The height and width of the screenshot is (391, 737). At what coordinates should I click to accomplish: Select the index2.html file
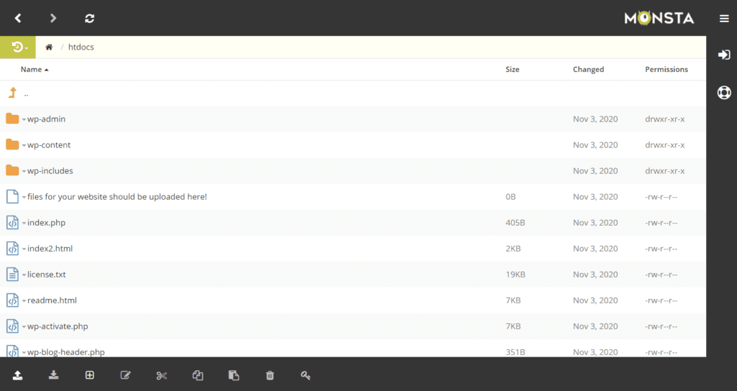[50, 248]
